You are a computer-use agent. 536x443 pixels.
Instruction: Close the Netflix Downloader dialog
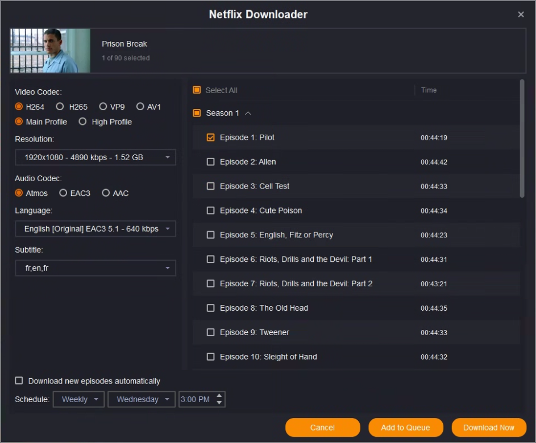click(x=521, y=15)
